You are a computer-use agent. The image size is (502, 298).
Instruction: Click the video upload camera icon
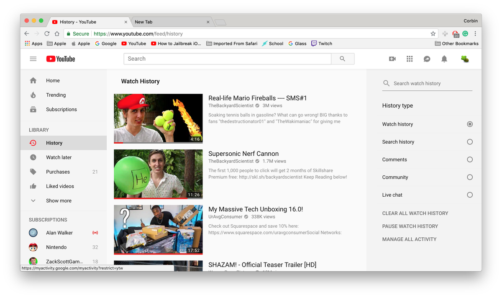click(x=392, y=59)
